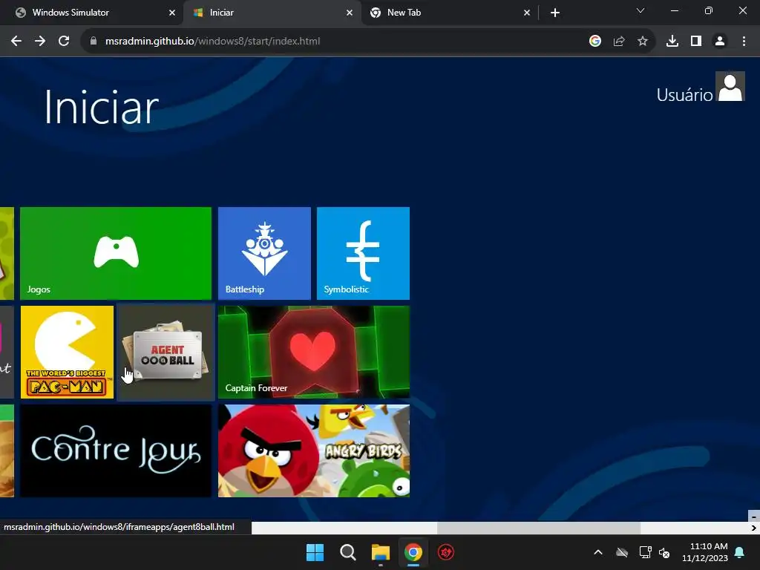Close the Iniciar tab
Screen dimensions: 760x570
pyautogui.click(x=350, y=13)
